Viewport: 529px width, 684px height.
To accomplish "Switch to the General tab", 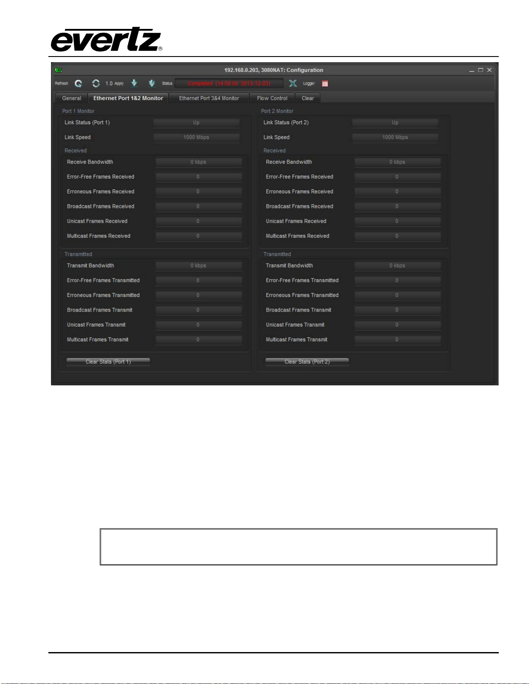I will tap(72, 98).
